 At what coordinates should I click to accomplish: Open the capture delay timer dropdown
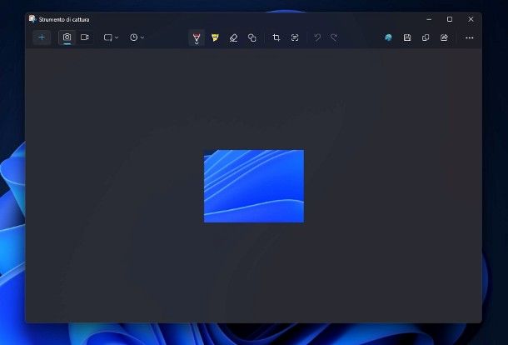pos(137,37)
